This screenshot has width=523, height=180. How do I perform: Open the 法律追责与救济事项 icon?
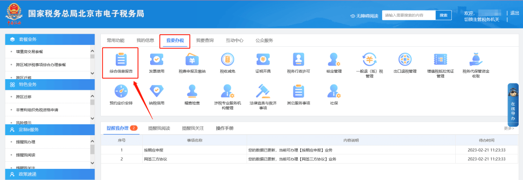coord(263,92)
